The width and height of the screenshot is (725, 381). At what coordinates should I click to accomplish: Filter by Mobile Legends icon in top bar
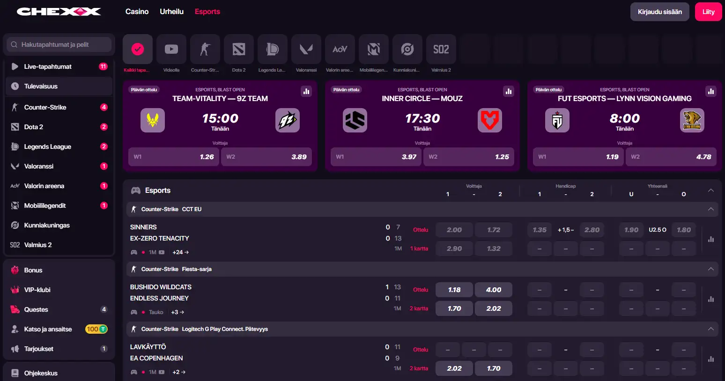click(374, 49)
